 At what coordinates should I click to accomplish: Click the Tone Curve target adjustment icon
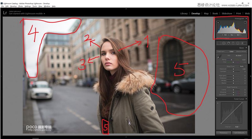(218, 102)
